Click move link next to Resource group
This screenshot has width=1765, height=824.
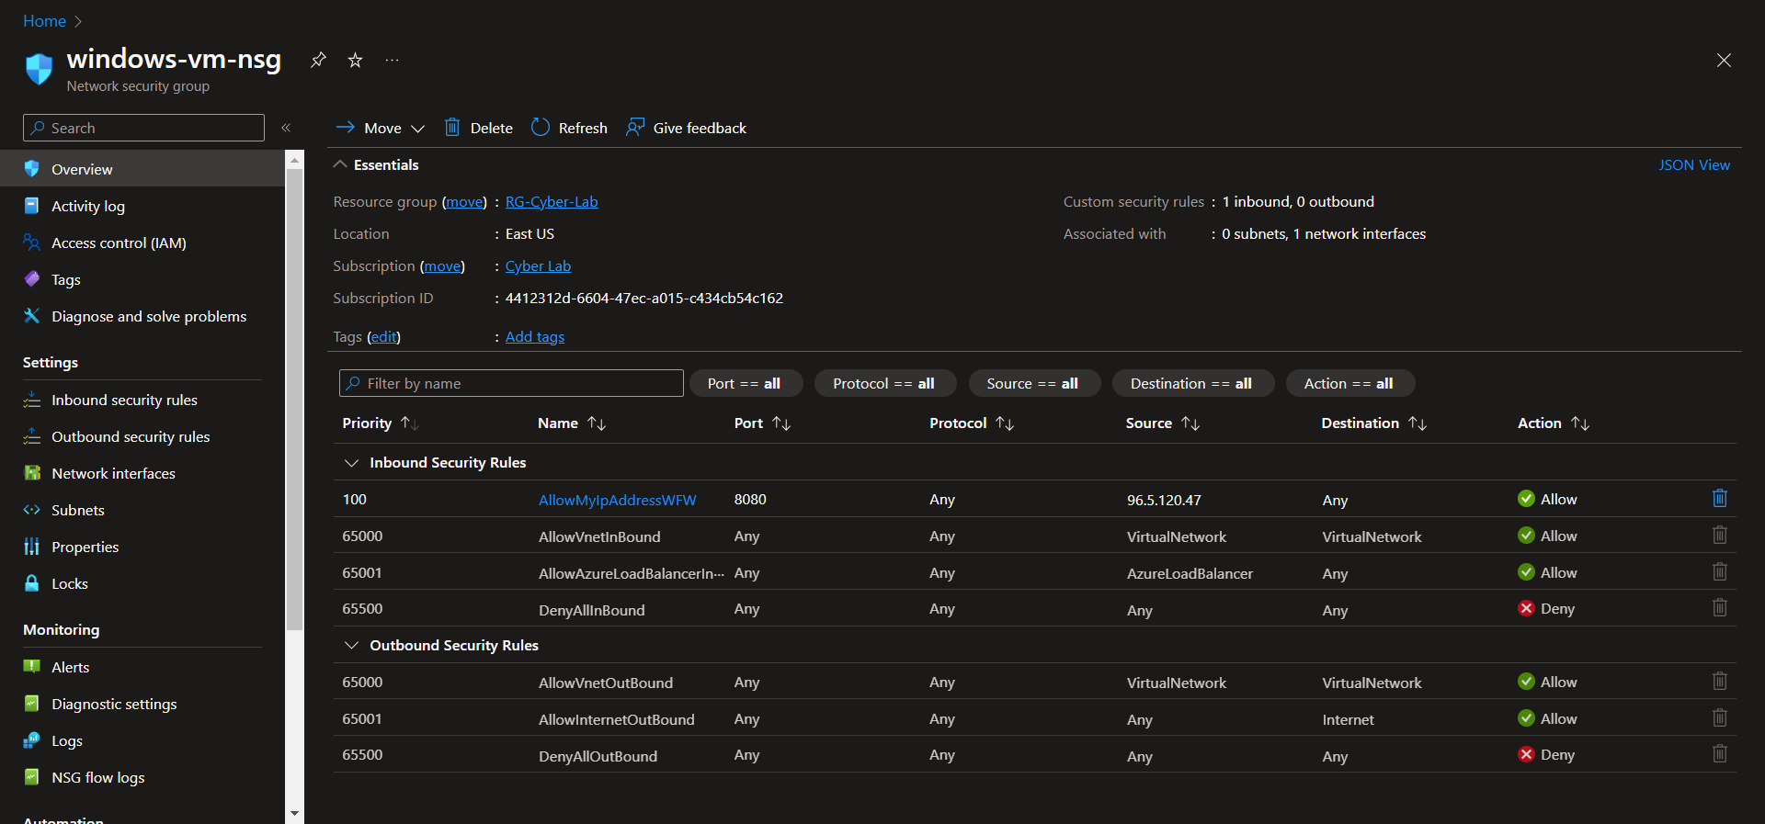click(464, 201)
